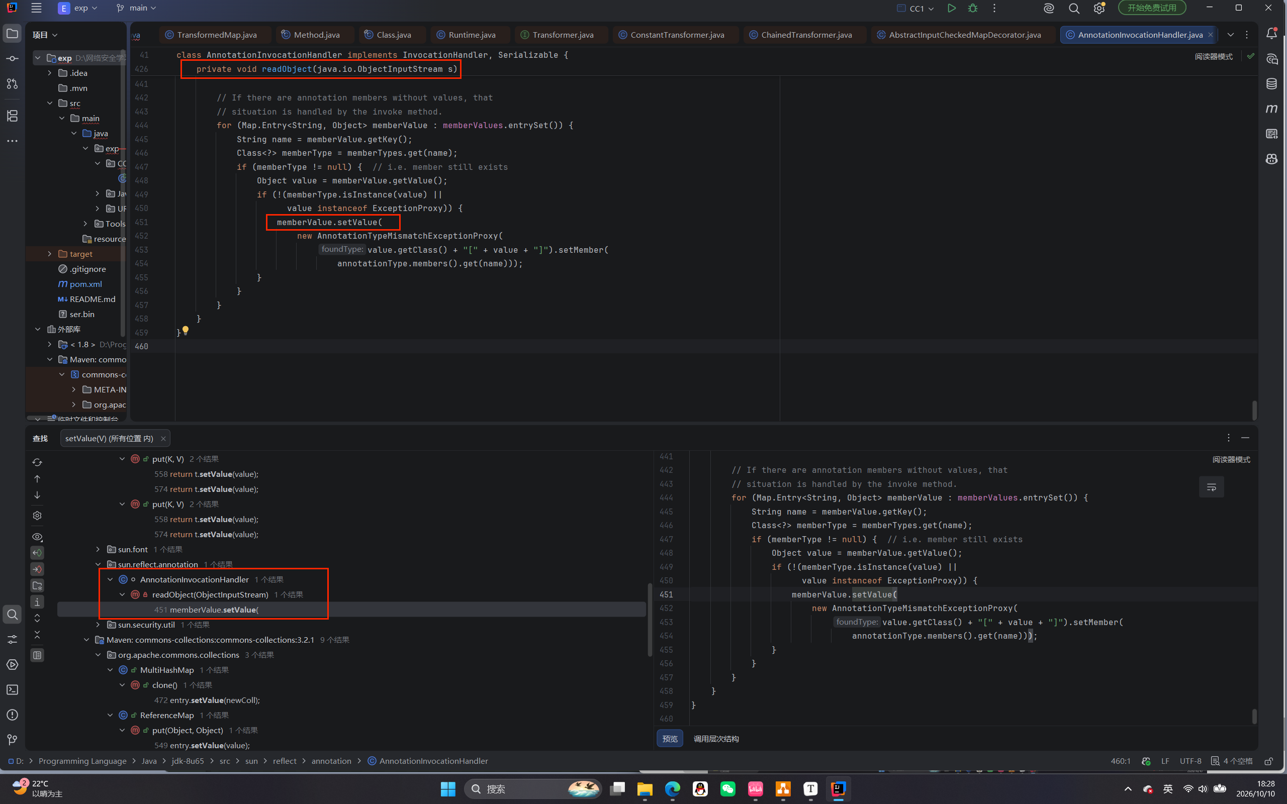Click the Rerun icon in the Find panel
The width and height of the screenshot is (1287, 804).
(37, 462)
